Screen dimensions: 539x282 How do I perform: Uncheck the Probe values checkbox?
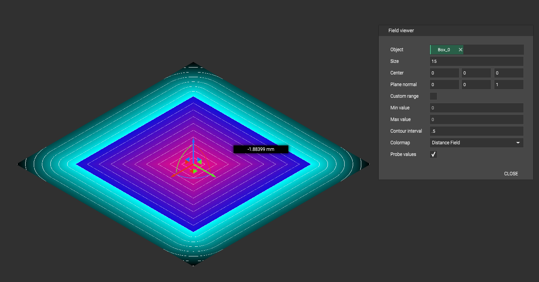(433, 154)
